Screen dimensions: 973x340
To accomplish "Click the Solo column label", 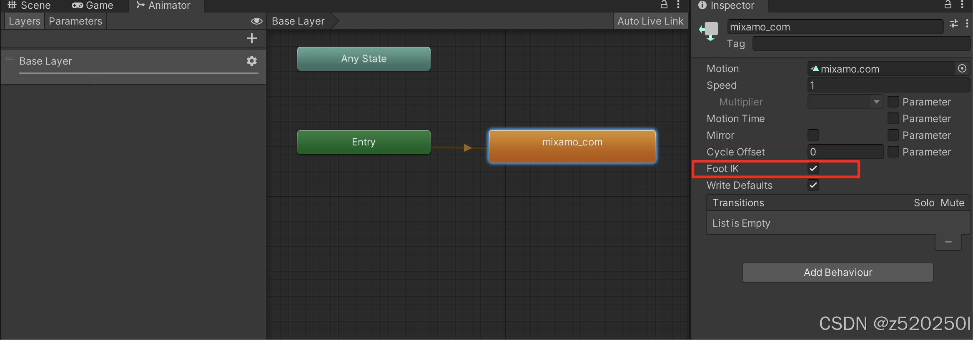I will click(924, 203).
